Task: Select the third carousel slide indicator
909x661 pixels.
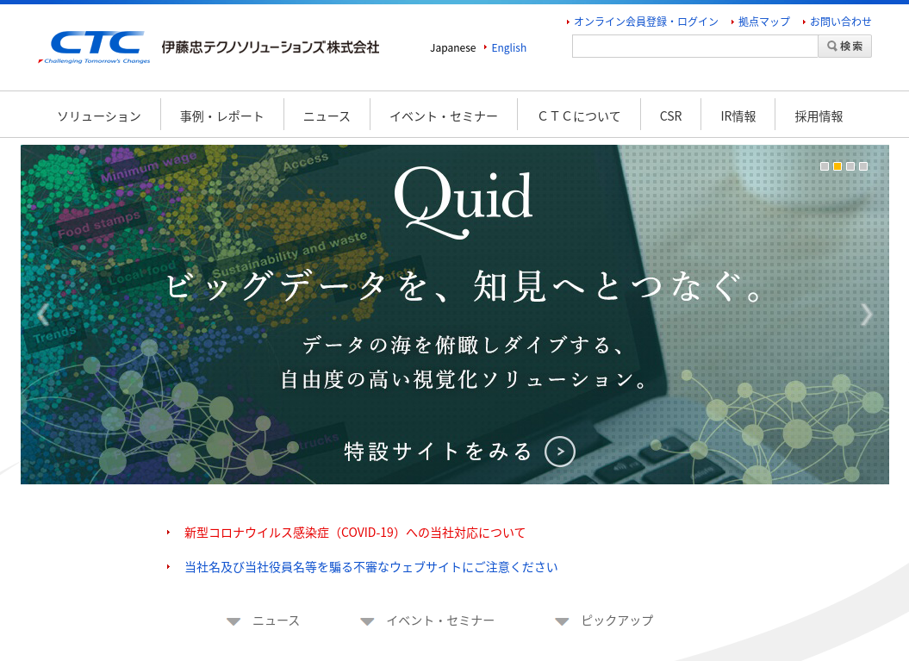Action: 850,166
